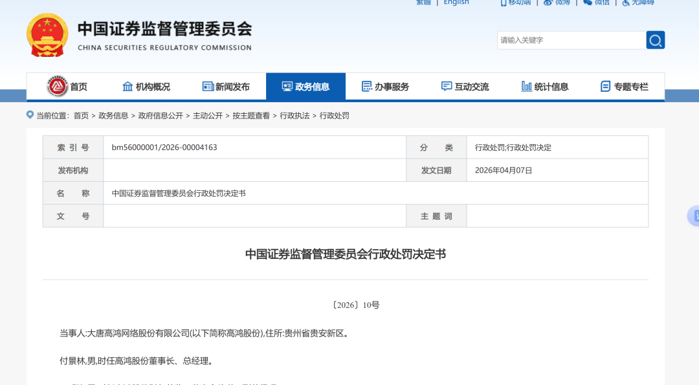The image size is (699, 385).
Task: Open the WeChat (微信) icon link
Action: point(588,3)
